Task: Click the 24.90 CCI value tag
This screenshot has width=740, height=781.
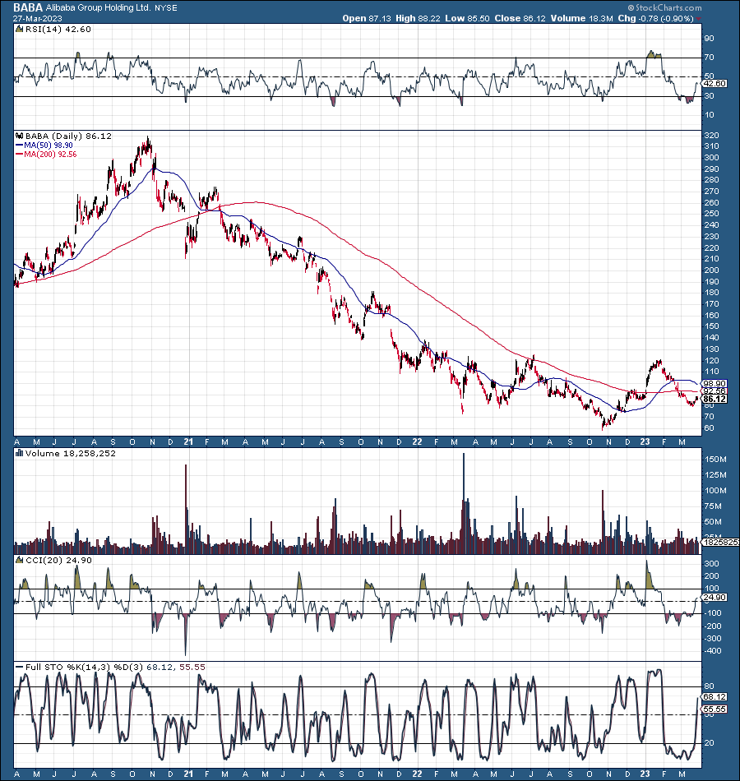Action: click(x=715, y=597)
